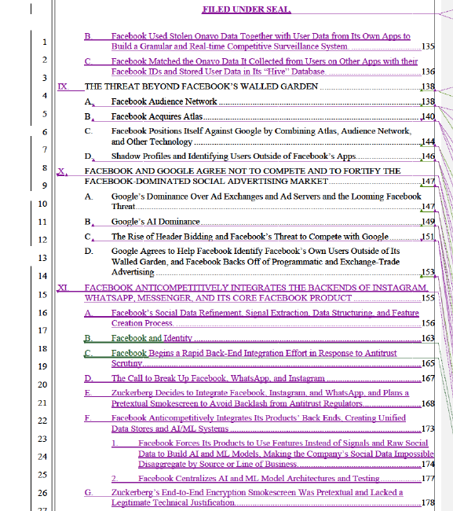The height and width of the screenshot is (511, 453).
Task: Click page number 165
Action: pyautogui.click(x=428, y=363)
